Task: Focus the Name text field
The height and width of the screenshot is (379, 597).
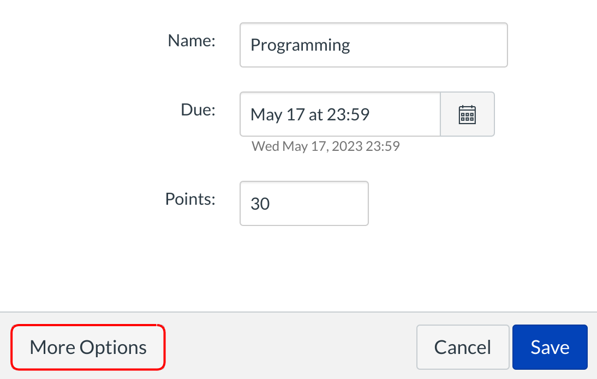Action: click(373, 45)
